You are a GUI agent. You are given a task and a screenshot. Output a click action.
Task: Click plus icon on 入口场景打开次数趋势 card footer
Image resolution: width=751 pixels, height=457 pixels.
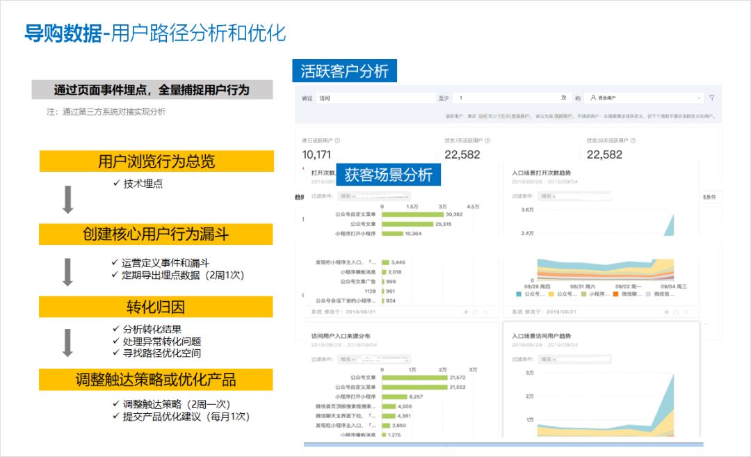(x=666, y=312)
